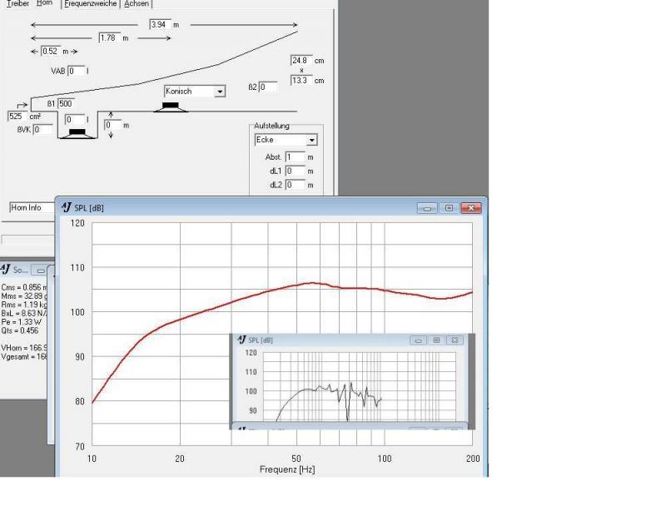Click the AJ icon of the main SPL window
This screenshot has height=531, width=666.
[x=67, y=207]
